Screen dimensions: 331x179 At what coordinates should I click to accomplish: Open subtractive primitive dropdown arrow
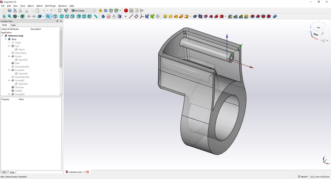coord(226,16)
